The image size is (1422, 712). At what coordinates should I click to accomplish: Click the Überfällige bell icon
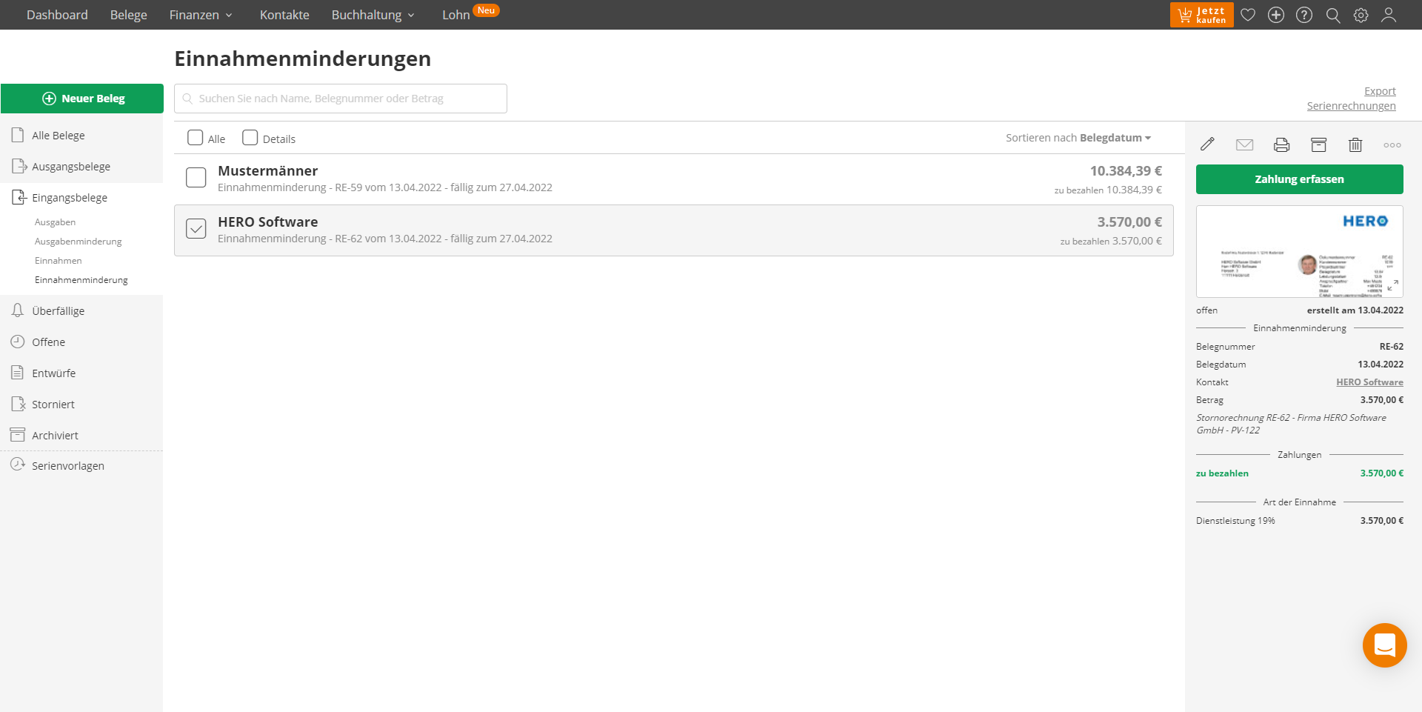tap(18, 310)
